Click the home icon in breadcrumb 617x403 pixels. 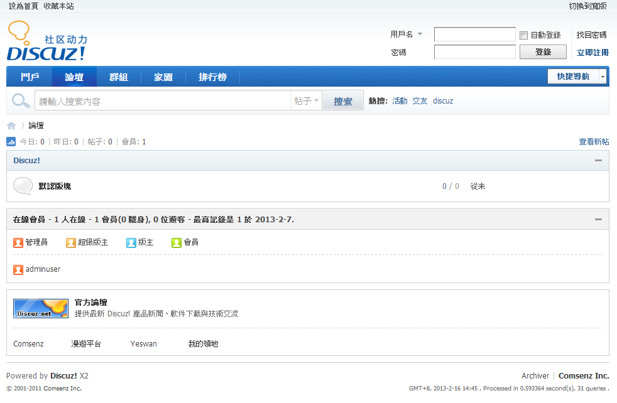click(x=11, y=126)
